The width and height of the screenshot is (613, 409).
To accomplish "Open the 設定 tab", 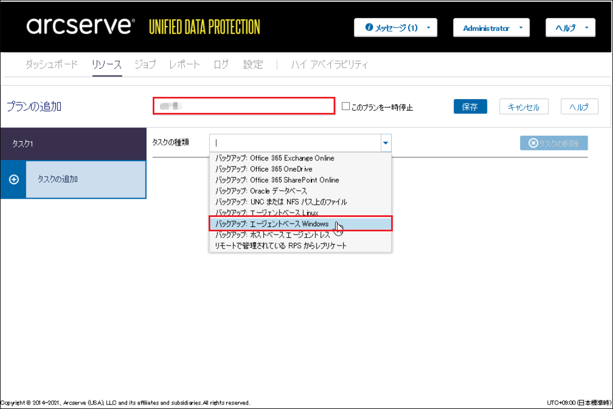I will coord(253,65).
